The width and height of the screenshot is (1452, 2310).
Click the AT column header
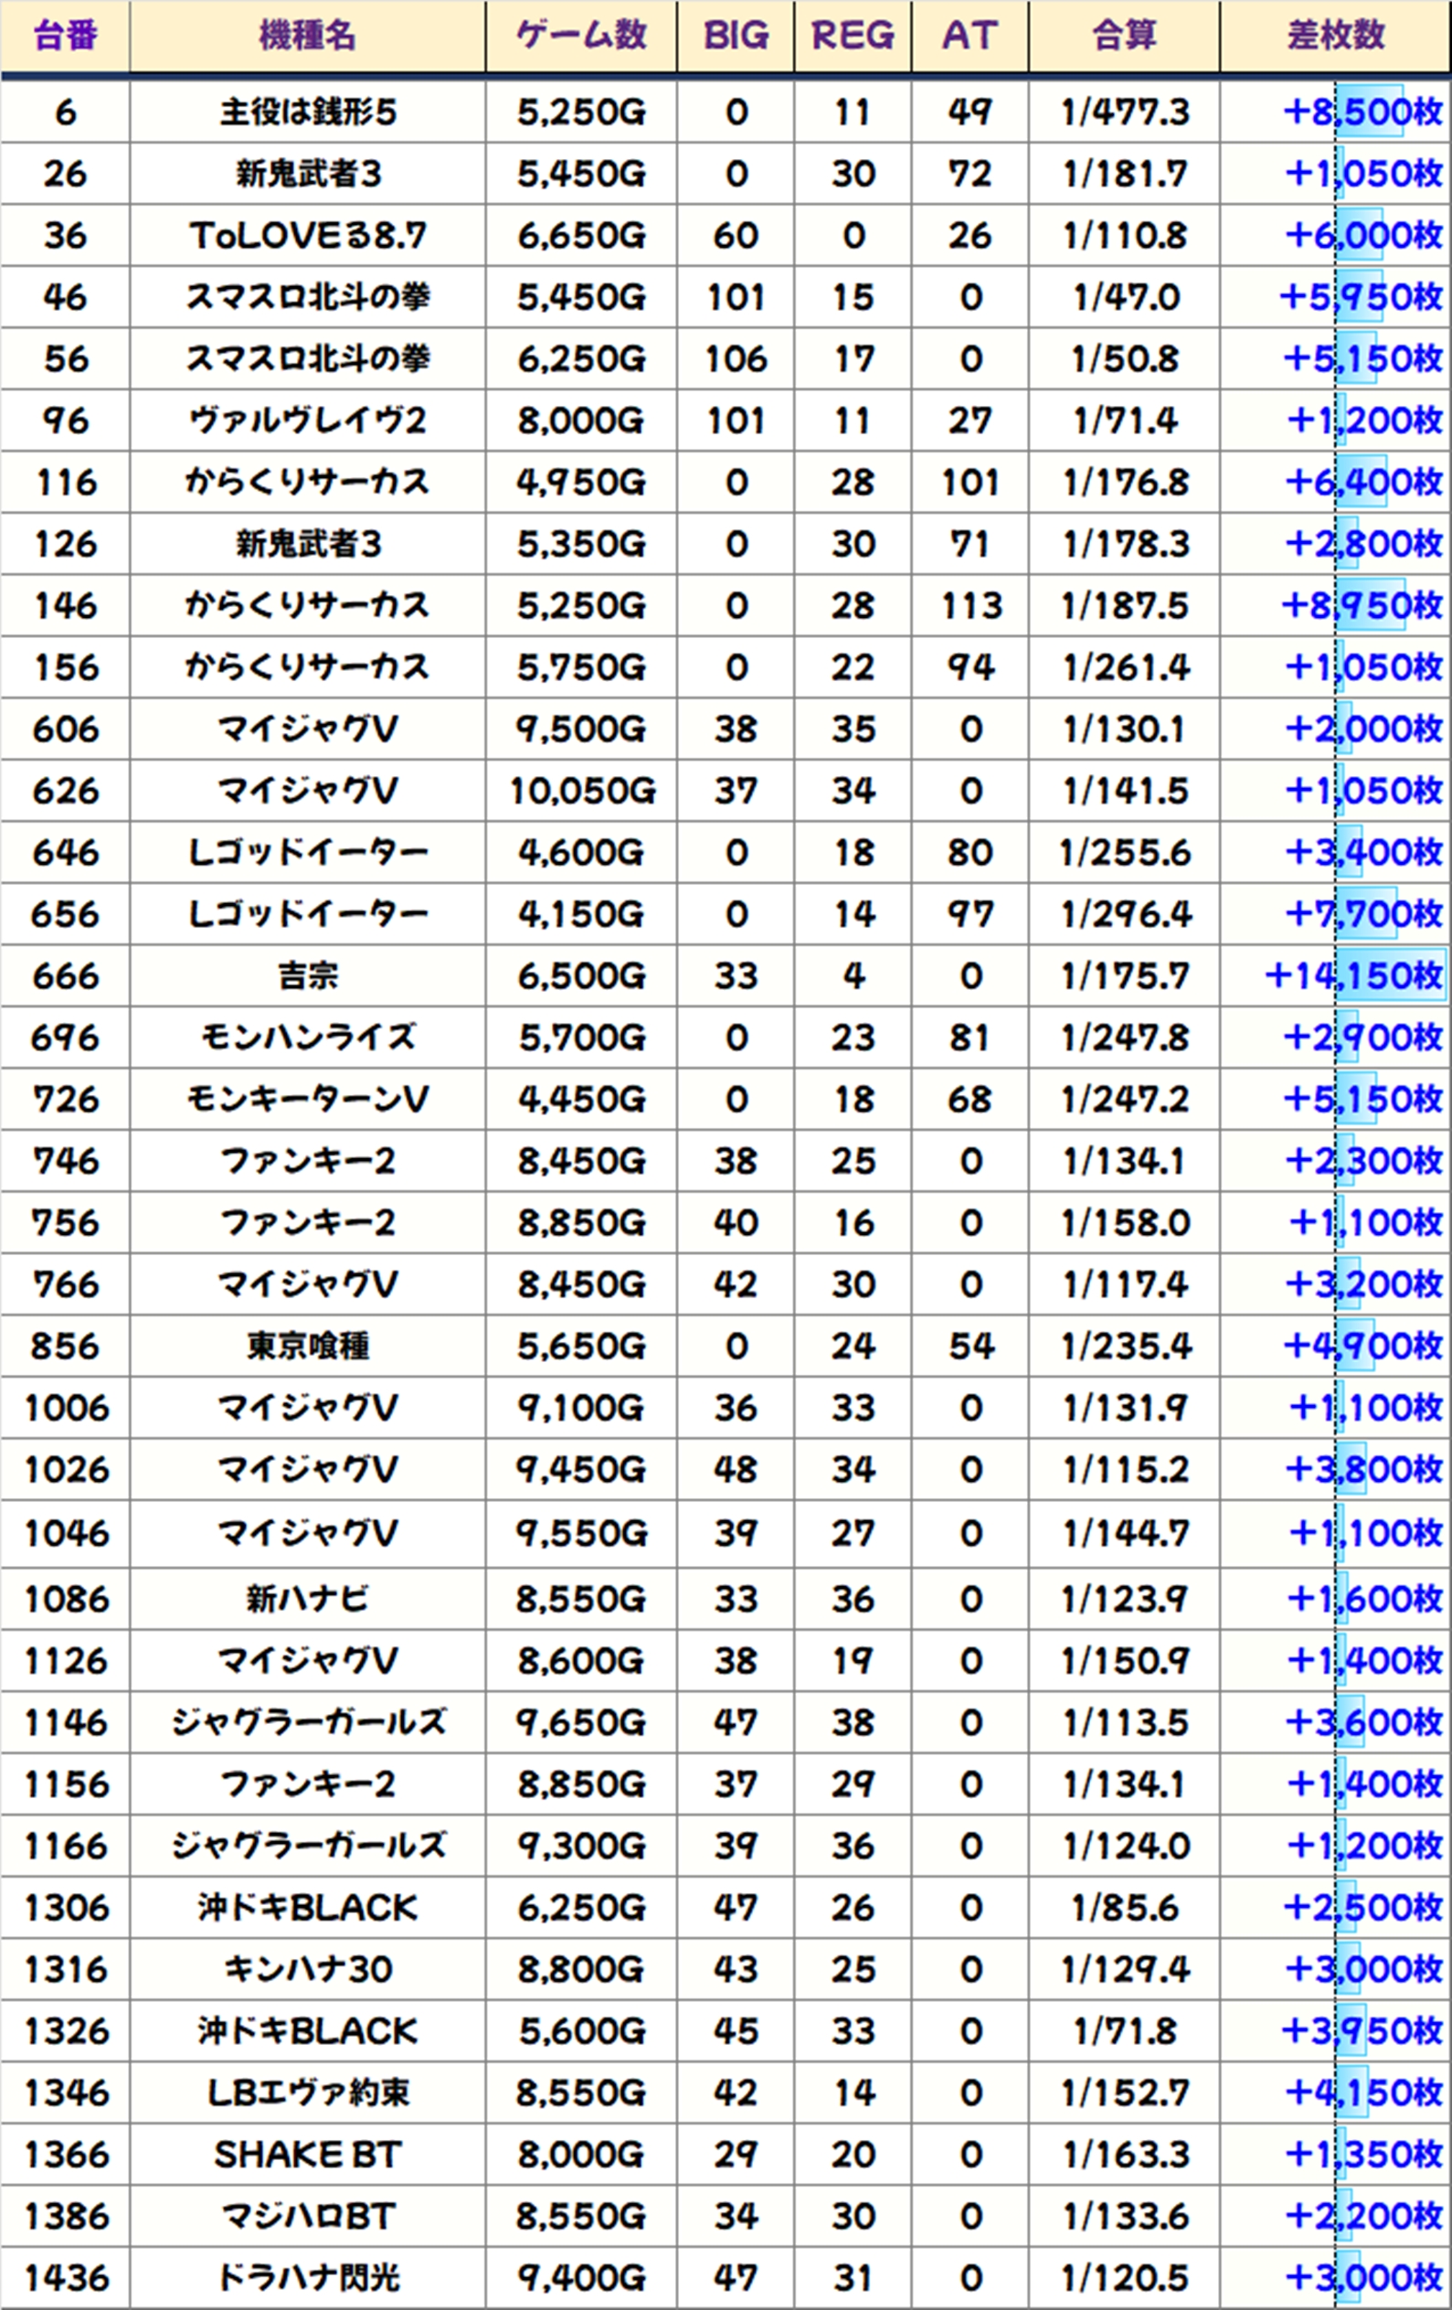click(970, 37)
